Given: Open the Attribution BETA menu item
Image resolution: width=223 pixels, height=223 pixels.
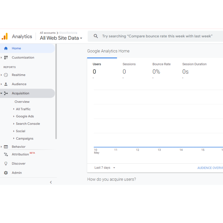Looking at the screenshot, I should 27,154.
